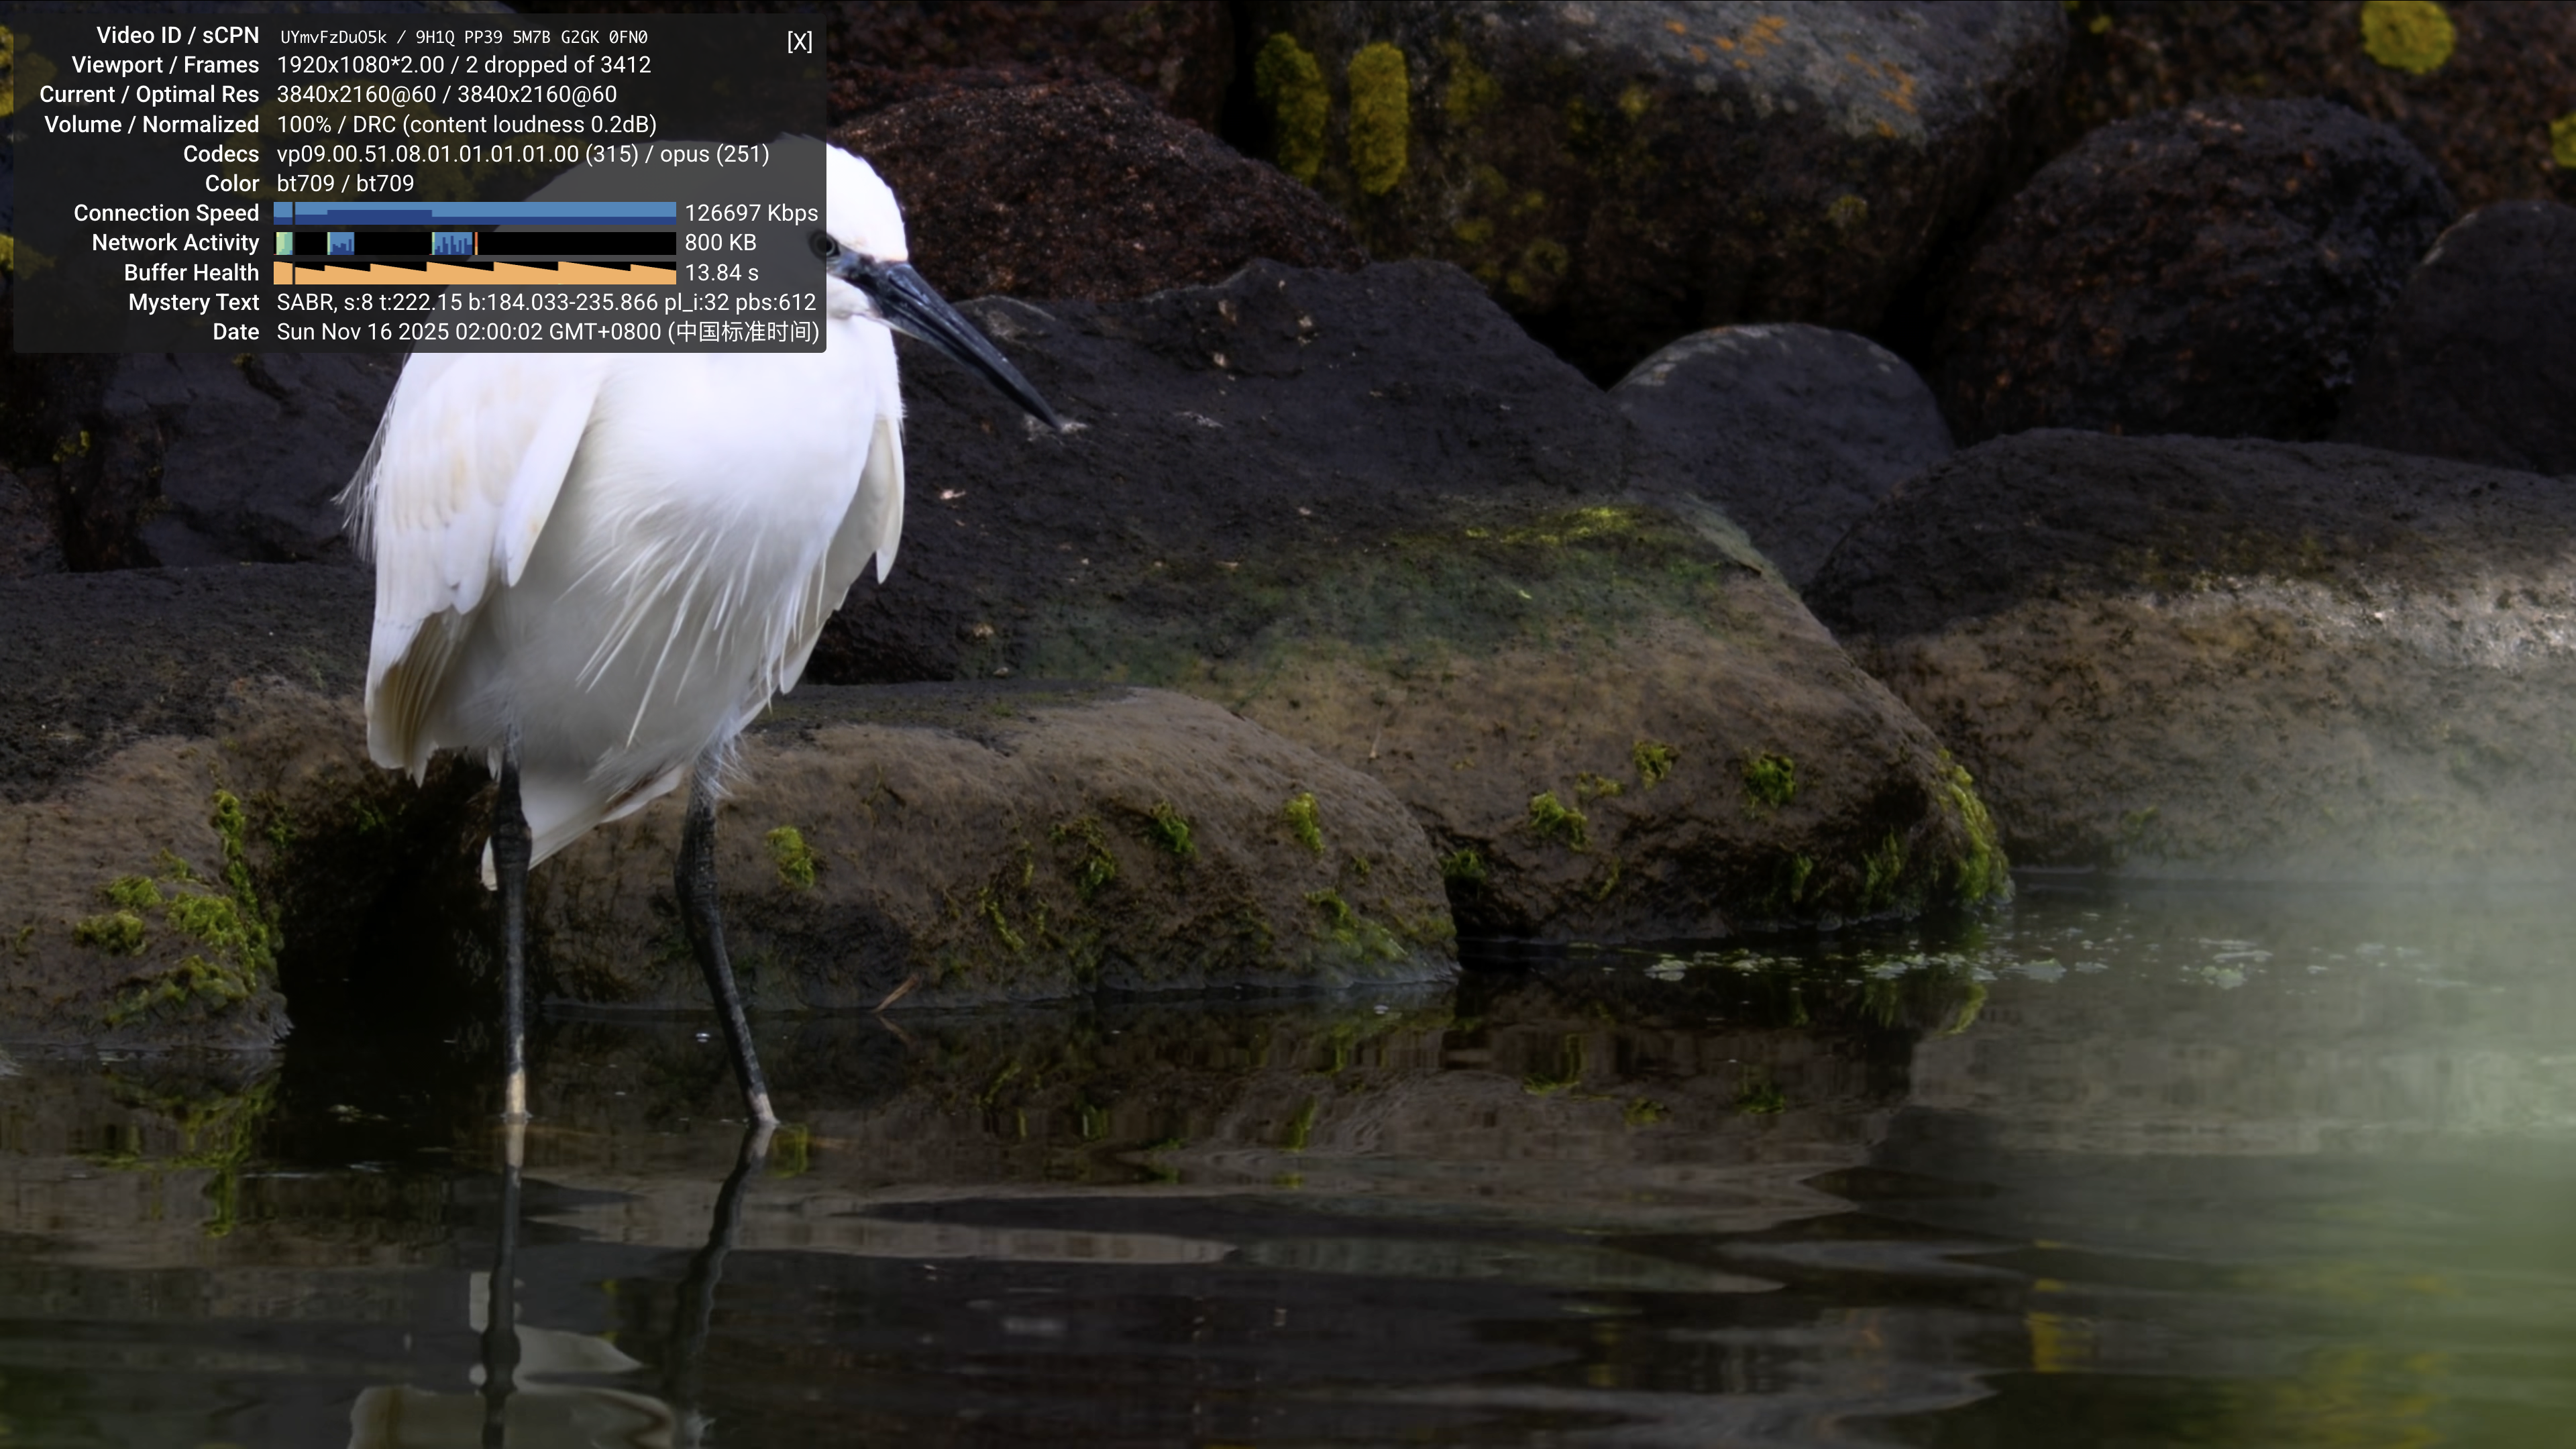Click the Viewport / Frames label
The width and height of the screenshot is (2576, 1449).
pos(165,65)
